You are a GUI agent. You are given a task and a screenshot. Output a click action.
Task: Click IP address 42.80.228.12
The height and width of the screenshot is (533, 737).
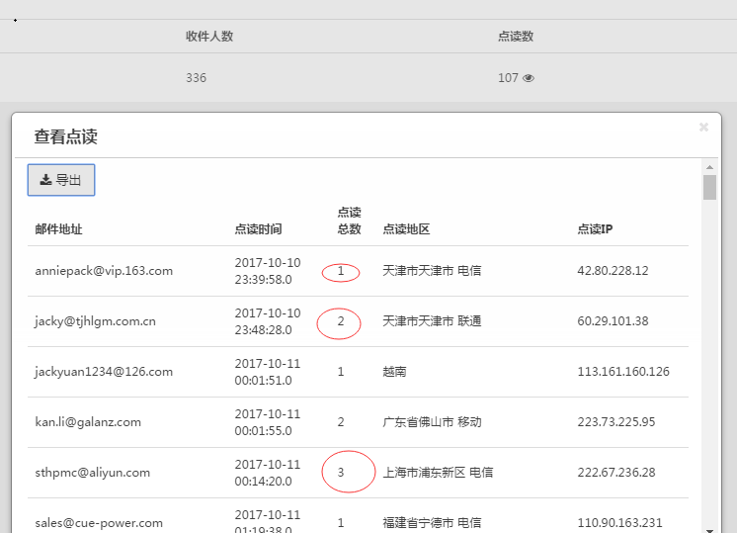(613, 271)
